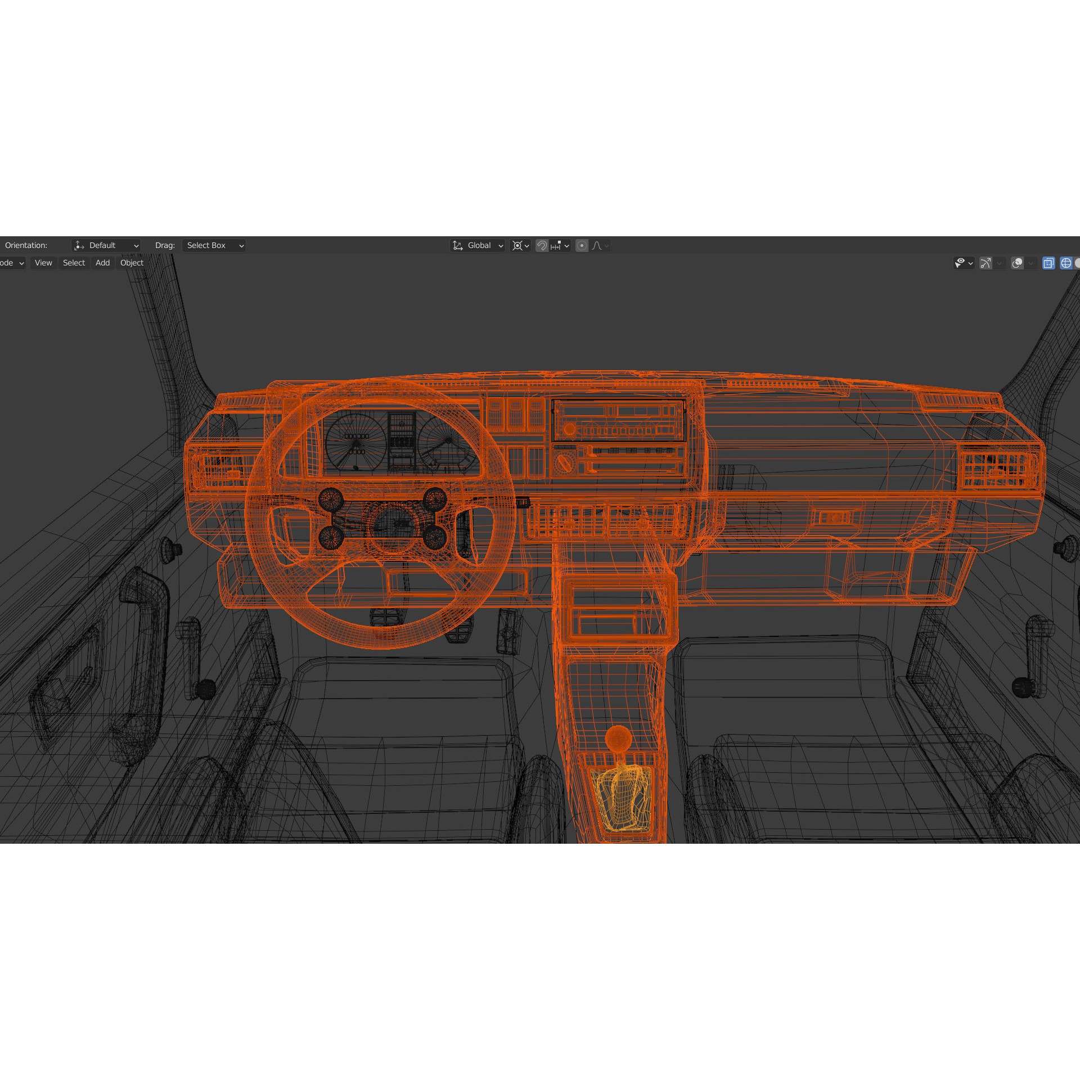Enable proportional editing
Screen dimensions: 1080x1080
click(582, 246)
